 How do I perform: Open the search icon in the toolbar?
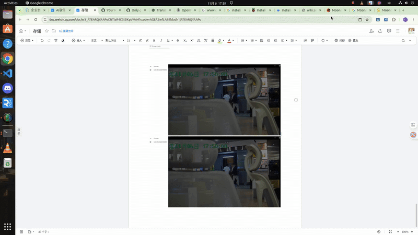pyautogui.click(x=403, y=40)
